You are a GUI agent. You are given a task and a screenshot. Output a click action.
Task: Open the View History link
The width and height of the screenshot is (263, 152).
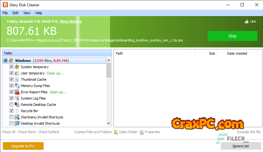70,21
